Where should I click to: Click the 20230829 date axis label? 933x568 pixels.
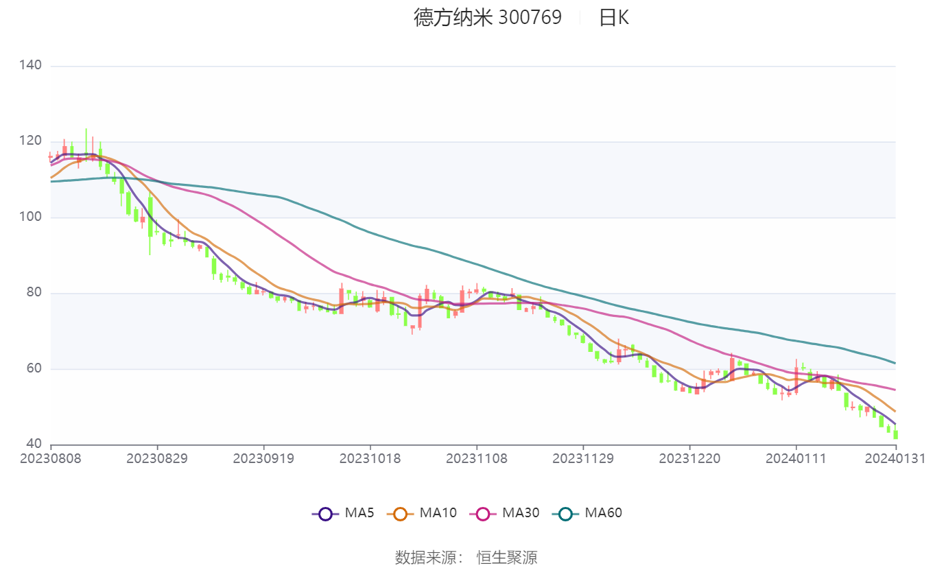point(157,458)
